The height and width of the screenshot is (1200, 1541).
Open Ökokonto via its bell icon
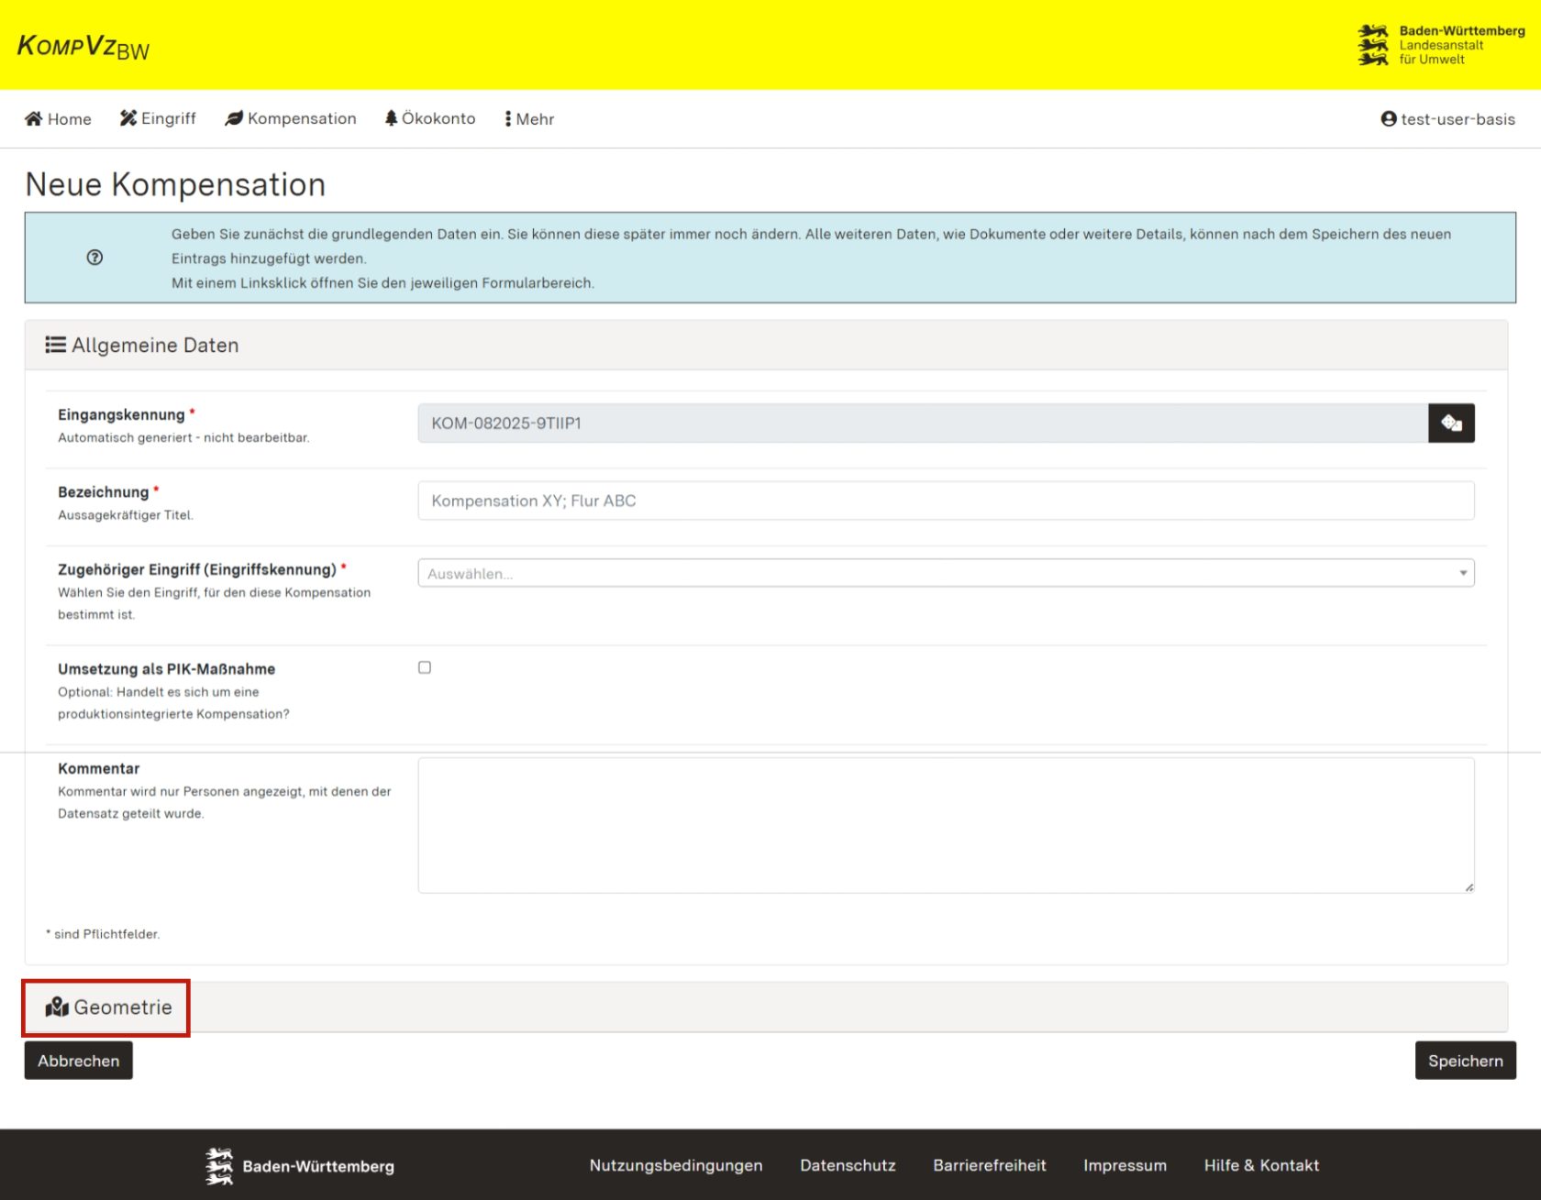pos(392,117)
